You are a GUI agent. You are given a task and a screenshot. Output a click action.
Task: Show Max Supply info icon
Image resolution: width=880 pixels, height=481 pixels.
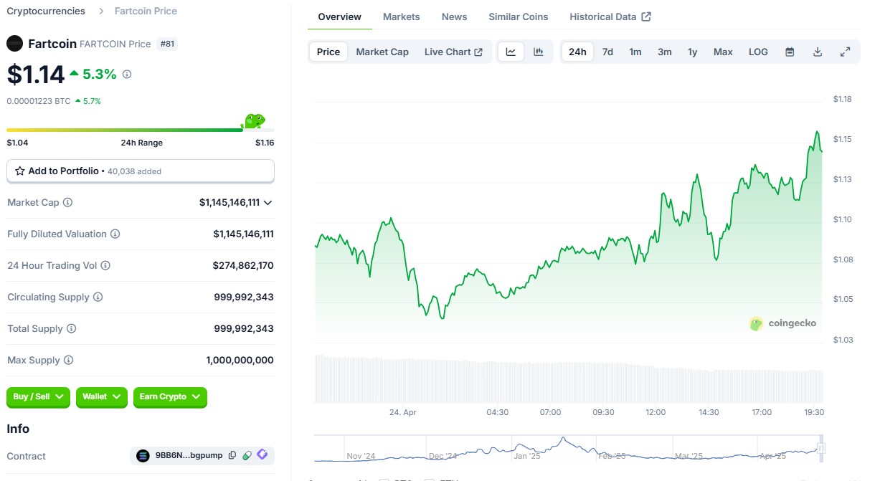[69, 361]
